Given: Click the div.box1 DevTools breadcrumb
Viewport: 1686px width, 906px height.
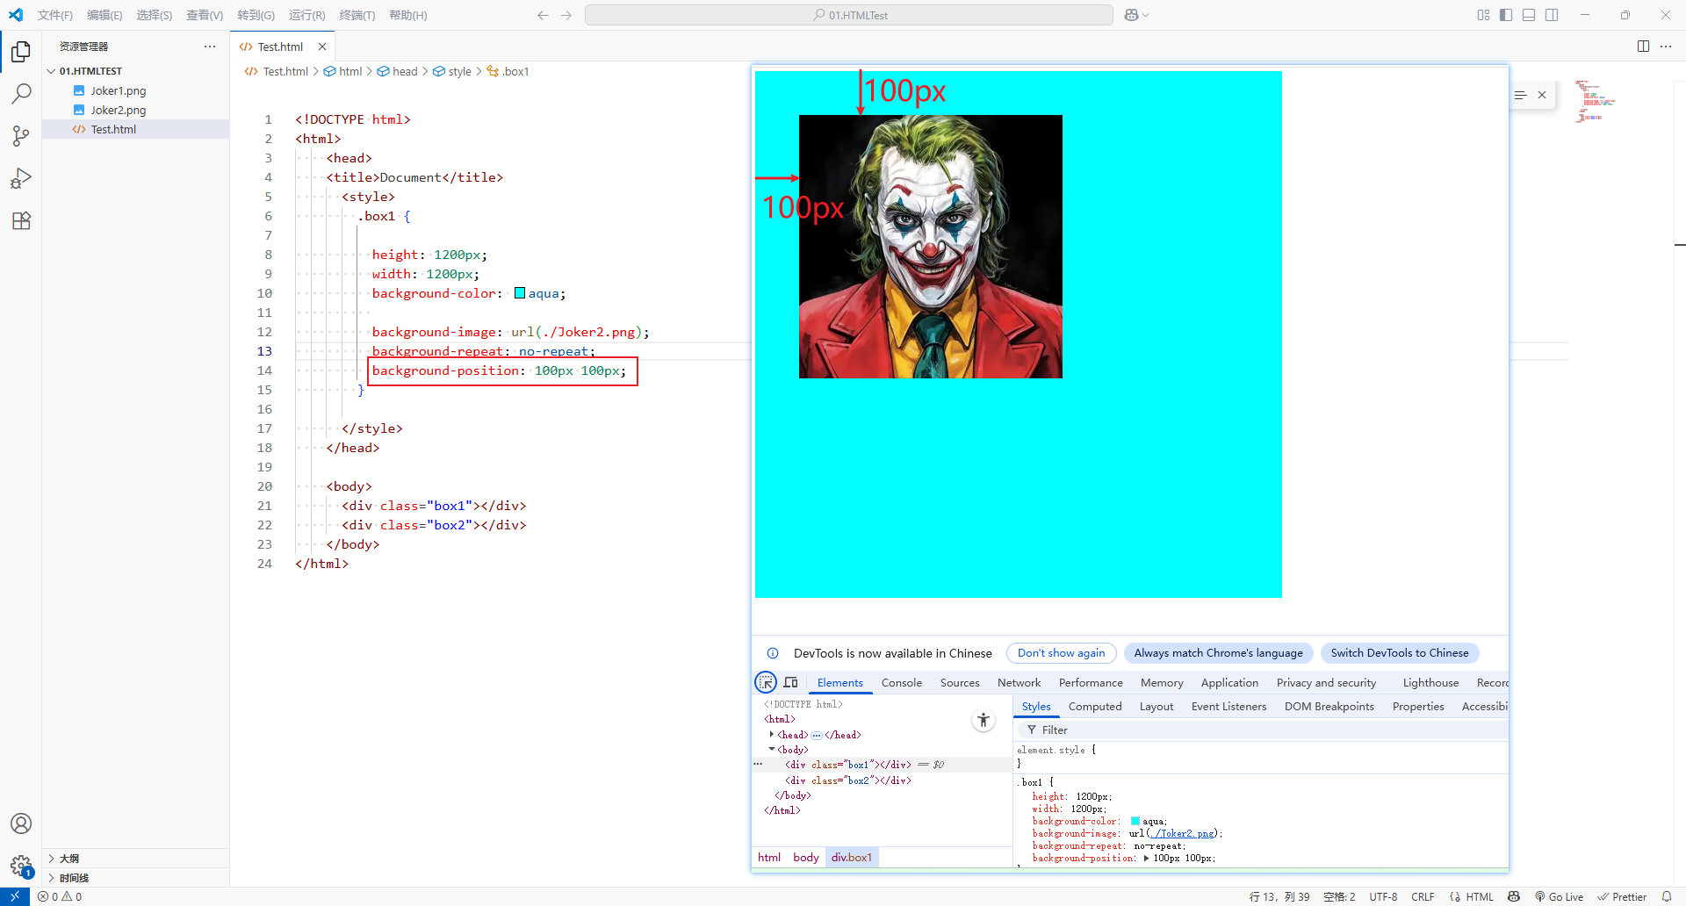Looking at the screenshot, I should (x=851, y=858).
